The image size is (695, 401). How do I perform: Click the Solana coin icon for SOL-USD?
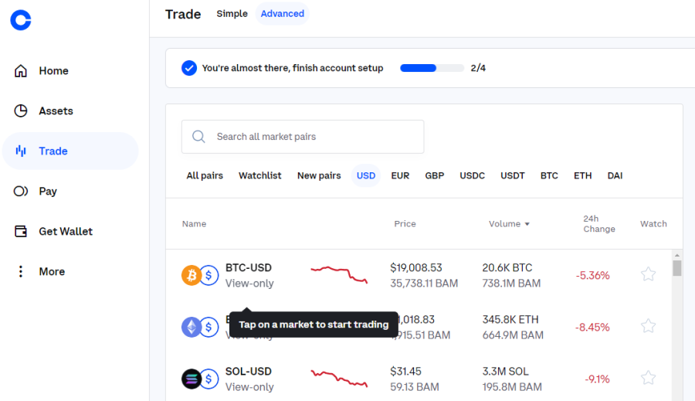(x=191, y=379)
